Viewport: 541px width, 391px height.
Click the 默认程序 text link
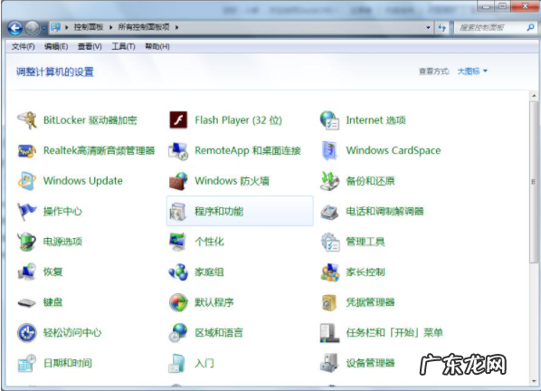pyautogui.click(x=214, y=302)
